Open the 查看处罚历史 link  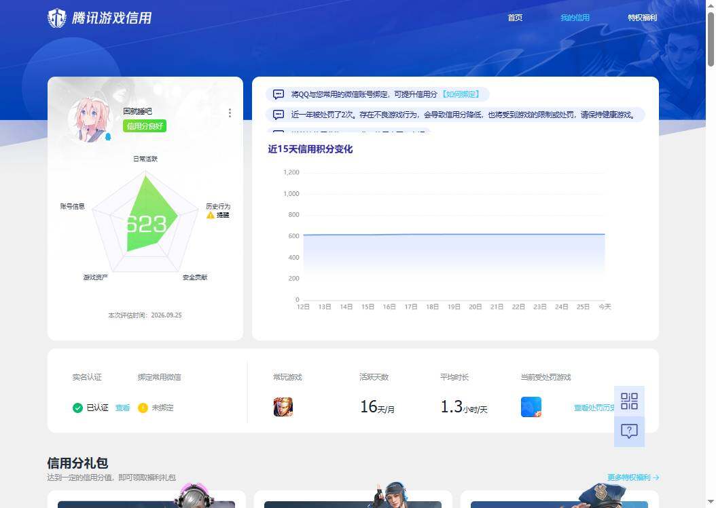[x=594, y=408]
